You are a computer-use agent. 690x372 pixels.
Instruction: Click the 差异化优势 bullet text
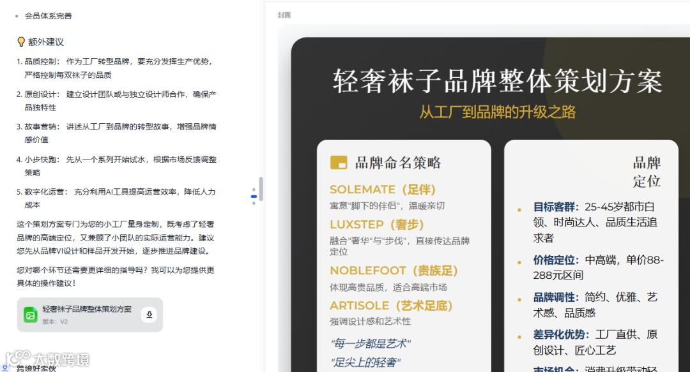(595, 342)
